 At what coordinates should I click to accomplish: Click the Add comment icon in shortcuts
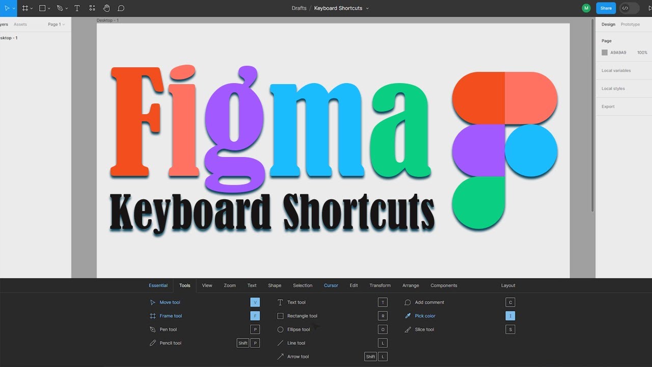407,302
